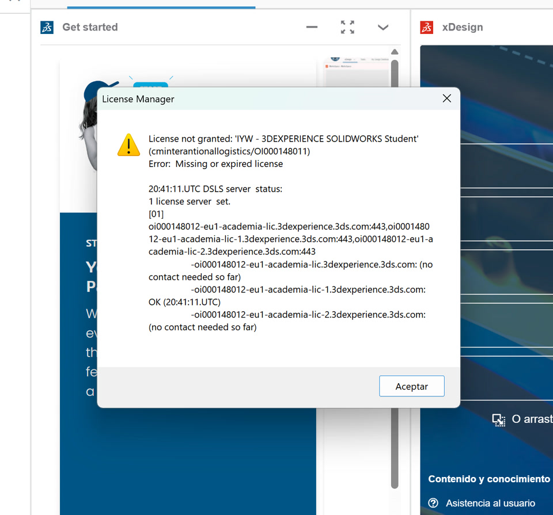Open Asistencia al usuario link in xDesign
This screenshot has height=515, width=553.
pos(490,503)
